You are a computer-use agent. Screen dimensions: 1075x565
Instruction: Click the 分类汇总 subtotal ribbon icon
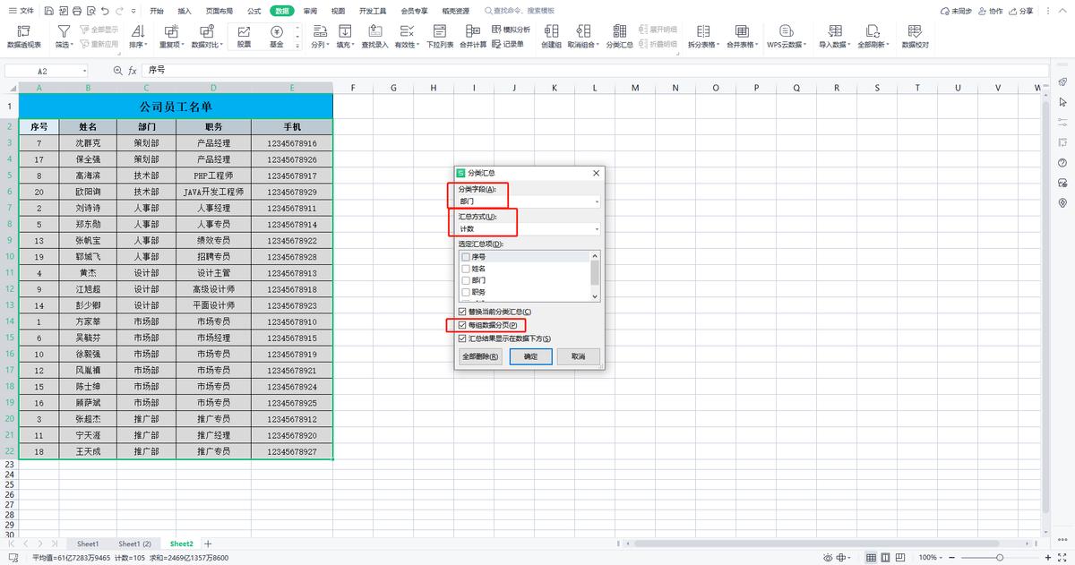click(619, 36)
